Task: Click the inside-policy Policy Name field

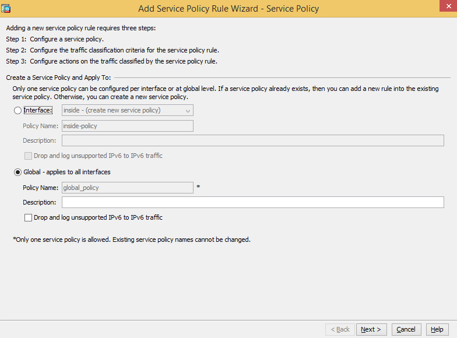Action: pos(128,126)
